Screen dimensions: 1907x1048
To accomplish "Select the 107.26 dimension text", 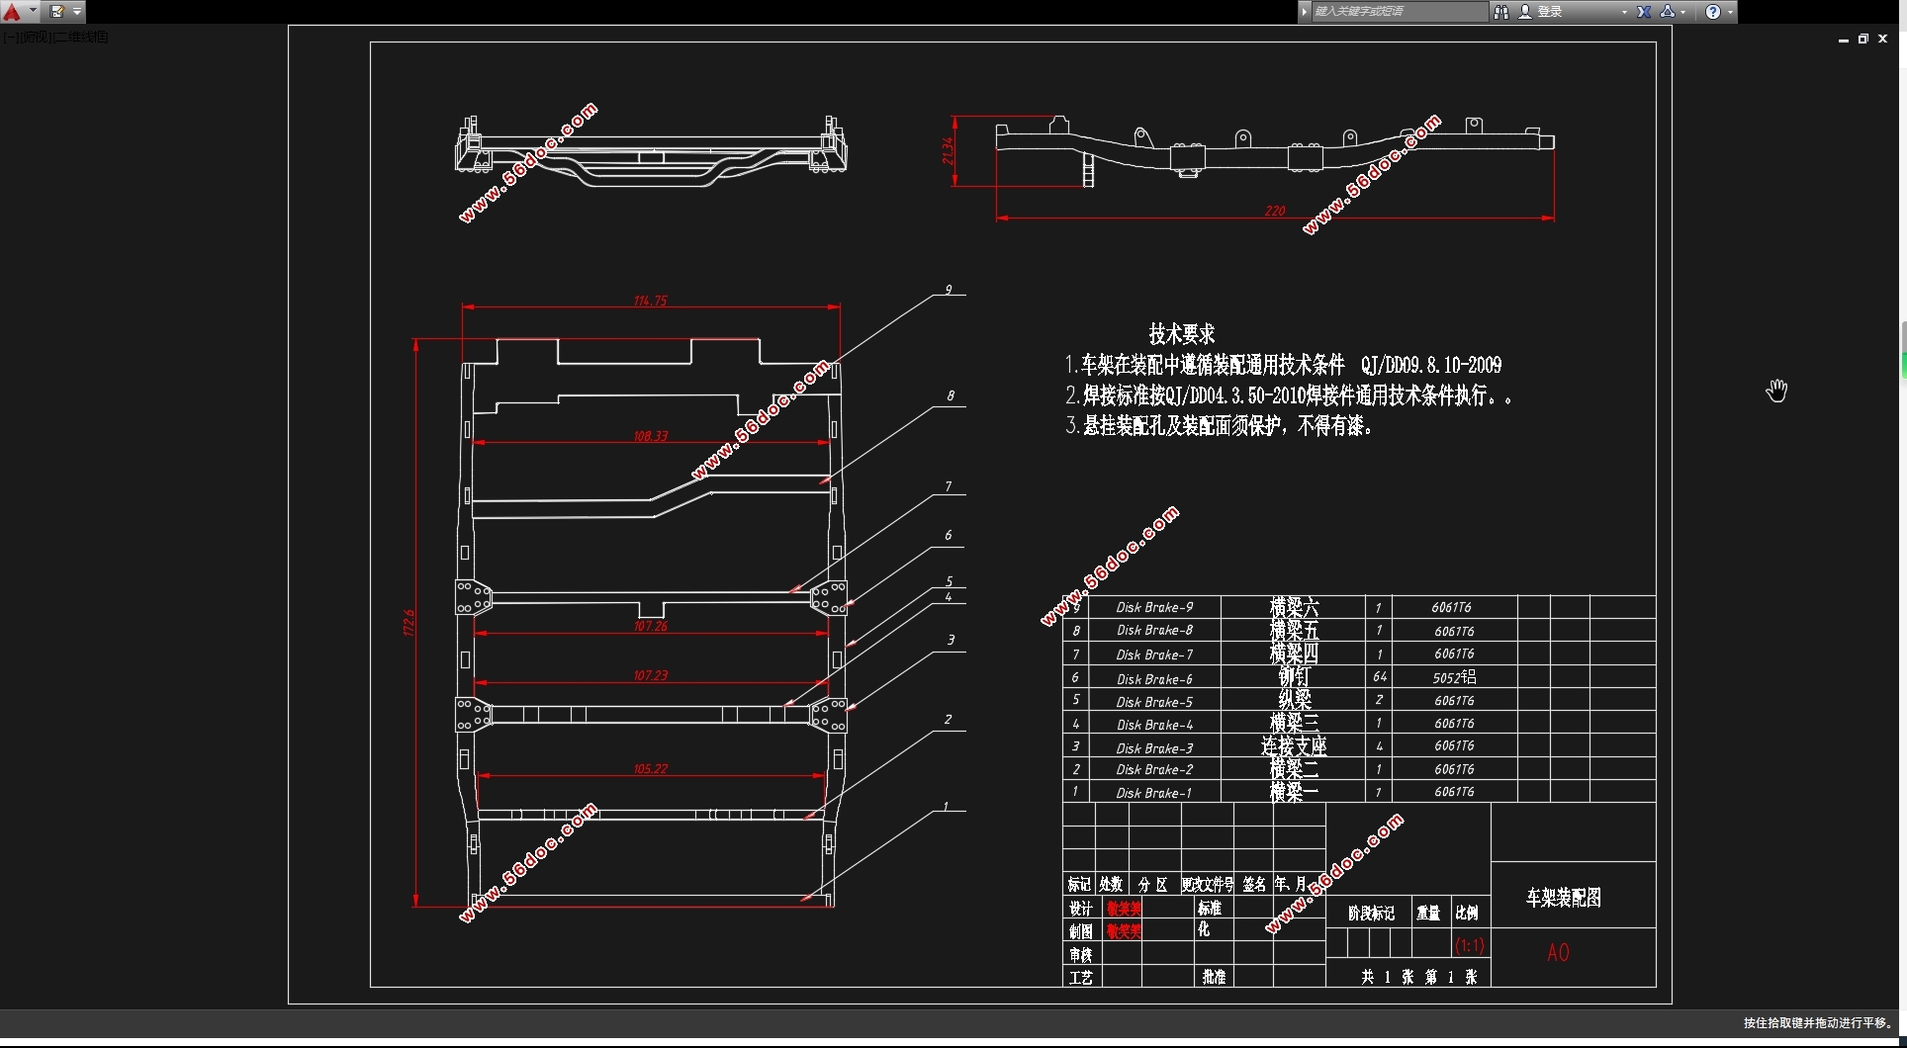I will coord(650,626).
